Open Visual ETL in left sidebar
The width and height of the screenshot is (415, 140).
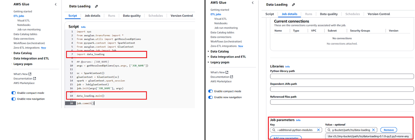(x=23, y=20)
